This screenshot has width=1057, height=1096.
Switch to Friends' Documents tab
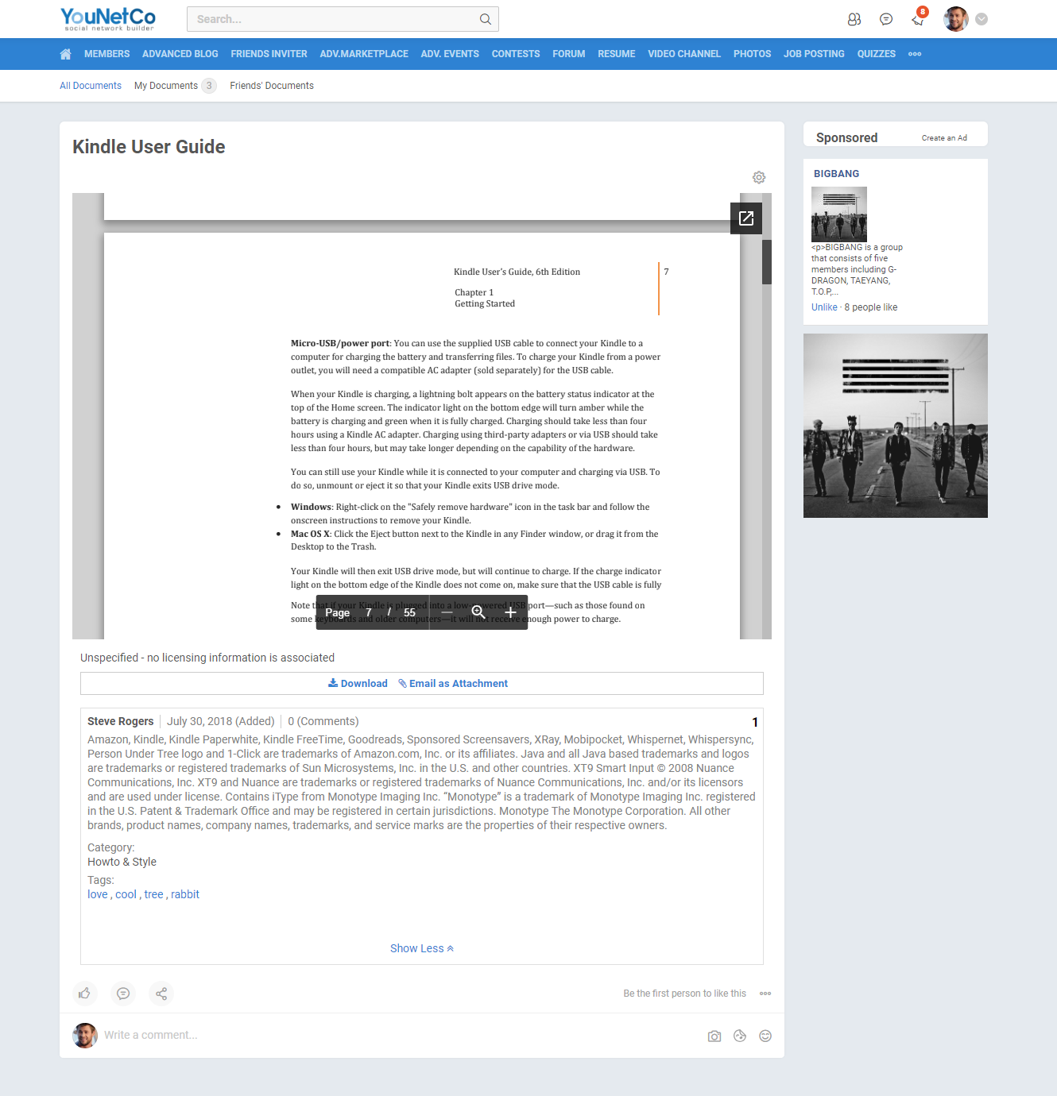point(272,86)
